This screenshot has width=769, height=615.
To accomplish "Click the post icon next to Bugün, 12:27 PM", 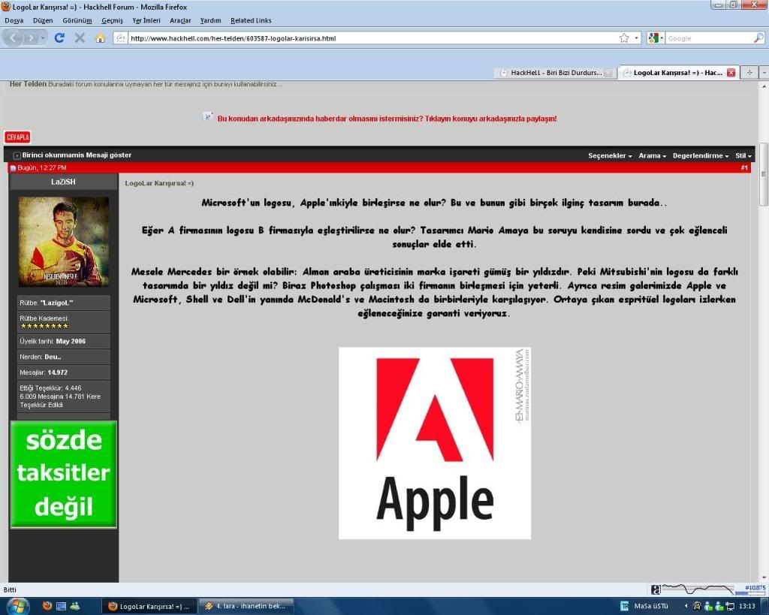I will point(14,168).
